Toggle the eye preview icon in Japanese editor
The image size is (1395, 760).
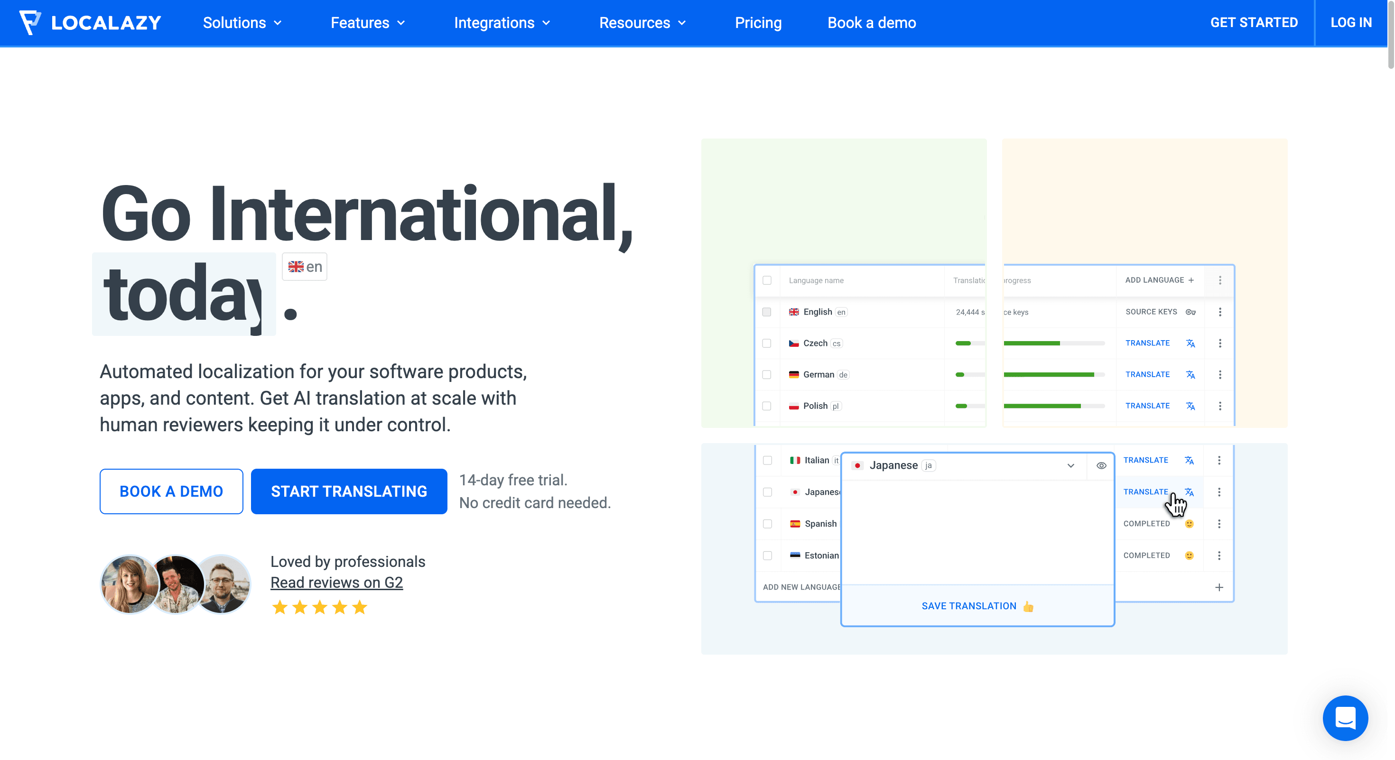[1101, 465]
